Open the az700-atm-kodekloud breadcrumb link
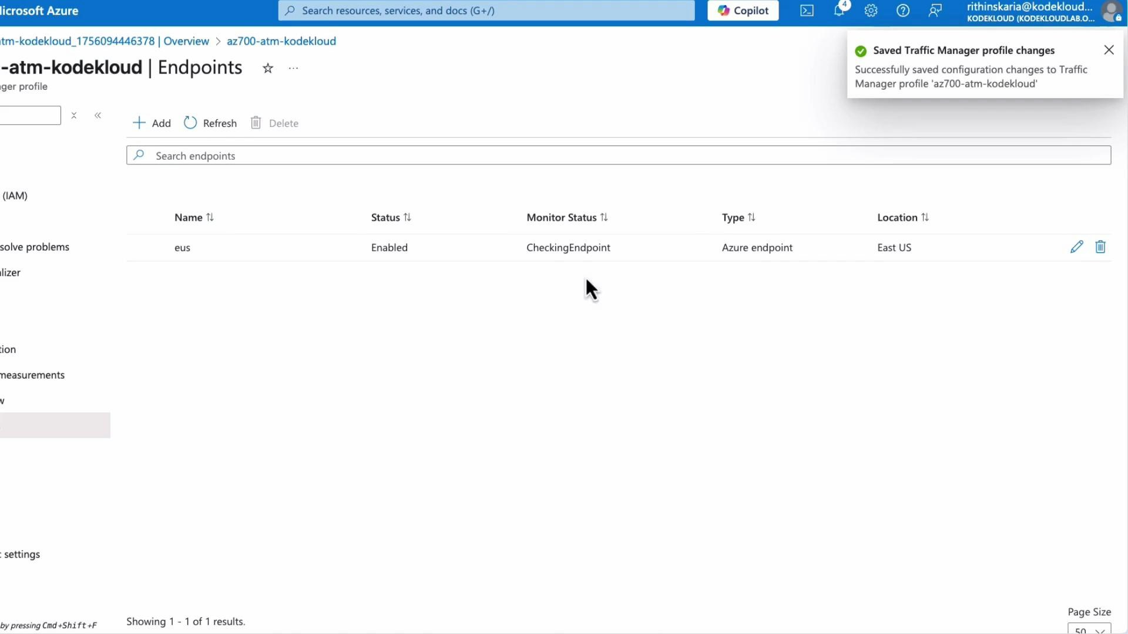 (281, 41)
